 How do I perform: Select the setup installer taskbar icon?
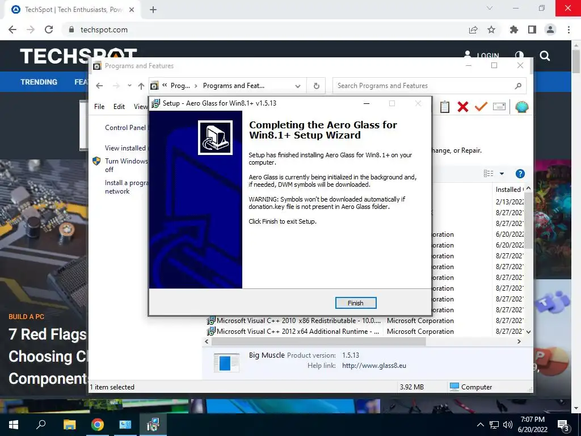point(153,425)
